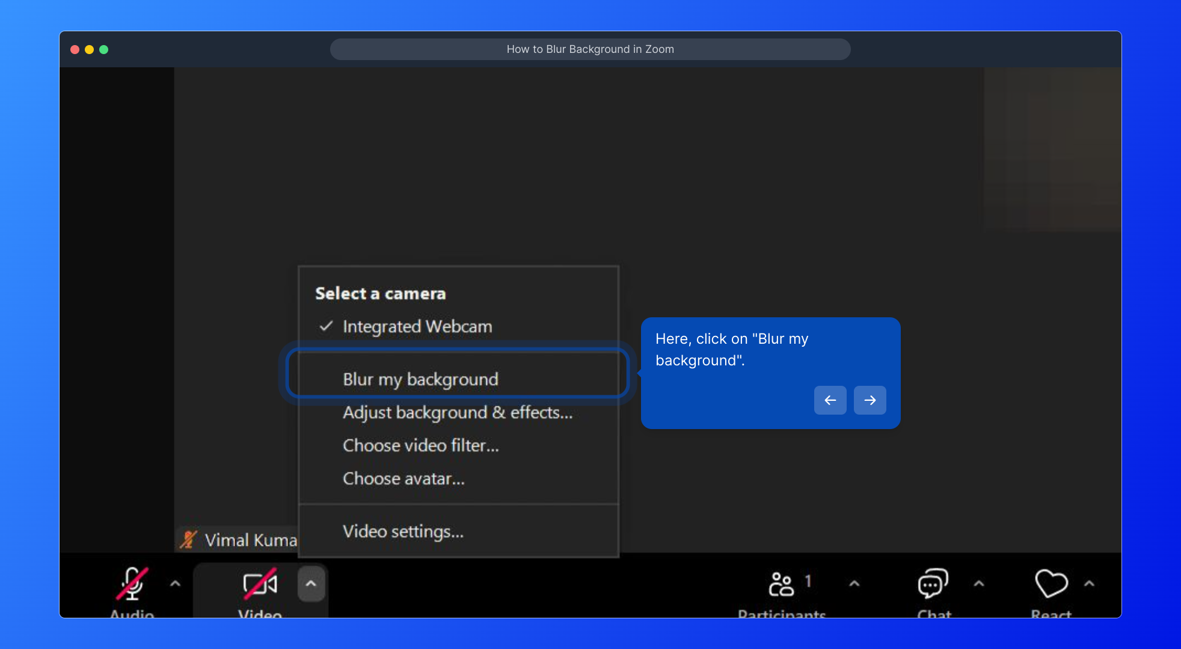Advance tutorial with right arrow button
This screenshot has height=649, width=1181.
[x=870, y=400]
